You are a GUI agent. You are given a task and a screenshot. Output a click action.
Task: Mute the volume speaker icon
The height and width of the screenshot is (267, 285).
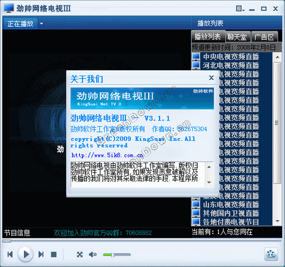92,254
